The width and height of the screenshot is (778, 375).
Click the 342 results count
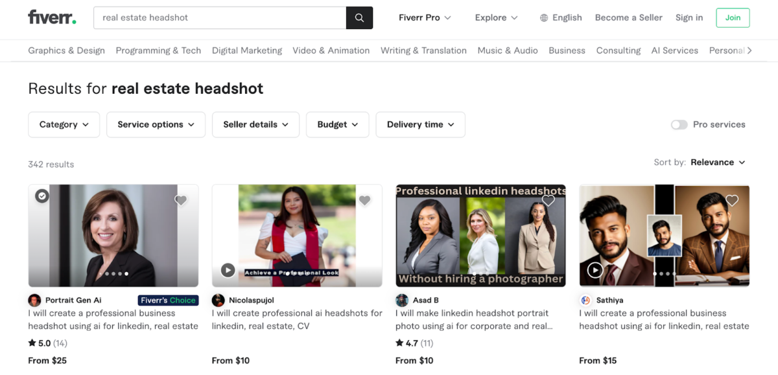pos(51,165)
